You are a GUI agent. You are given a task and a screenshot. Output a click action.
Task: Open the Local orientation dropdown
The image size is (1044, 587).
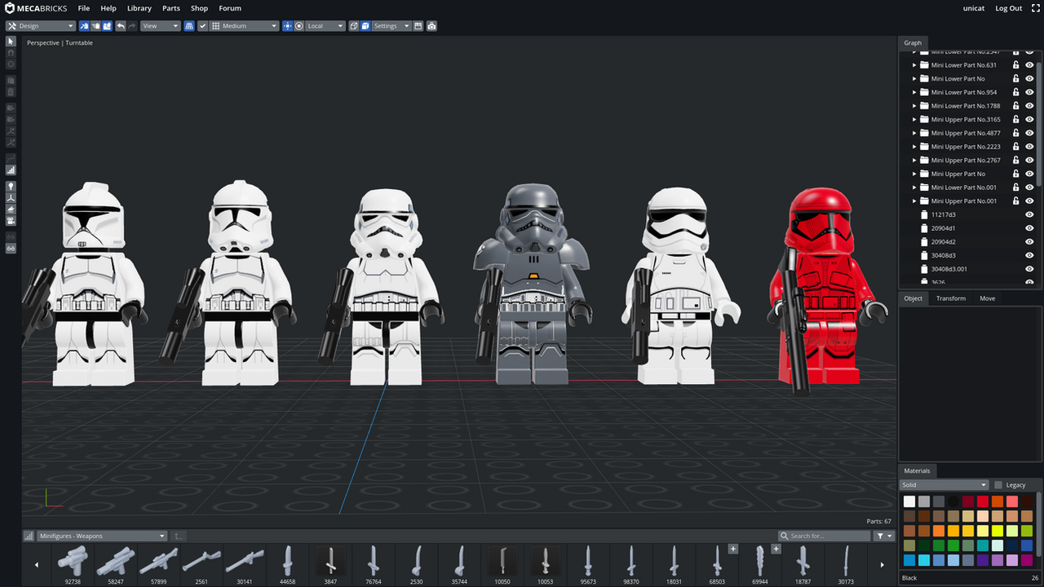coord(325,26)
